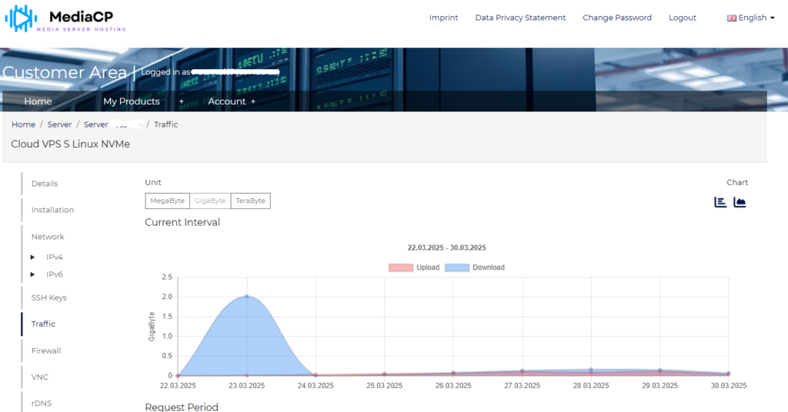Open SSH Keys in the sidebar
The image size is (788, 412).
[x=48, y=297]
